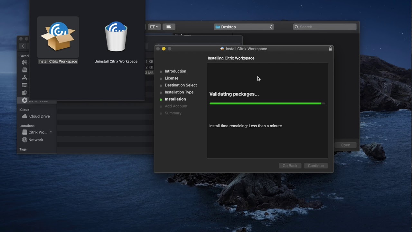This screenshot has height=232, width=412.
Task: Open Documents icon in the Finder sidebar
Action: pyautogui.click(x=25, y=93)
